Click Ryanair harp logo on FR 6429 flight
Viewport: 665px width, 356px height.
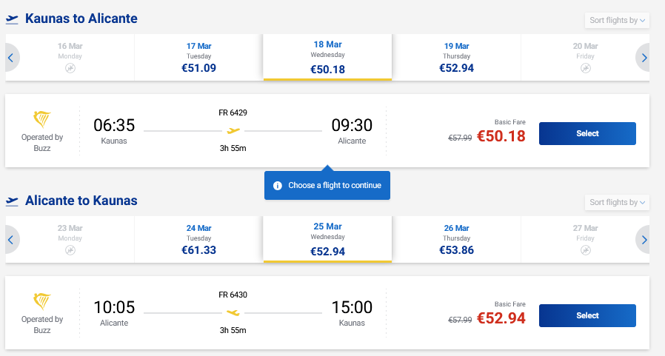42,120
